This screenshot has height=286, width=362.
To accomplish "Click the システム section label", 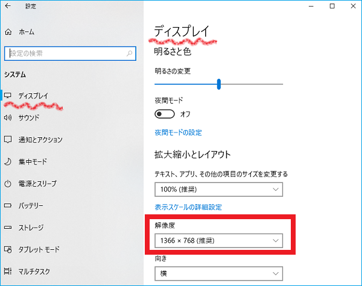I will tap(15, 75).
